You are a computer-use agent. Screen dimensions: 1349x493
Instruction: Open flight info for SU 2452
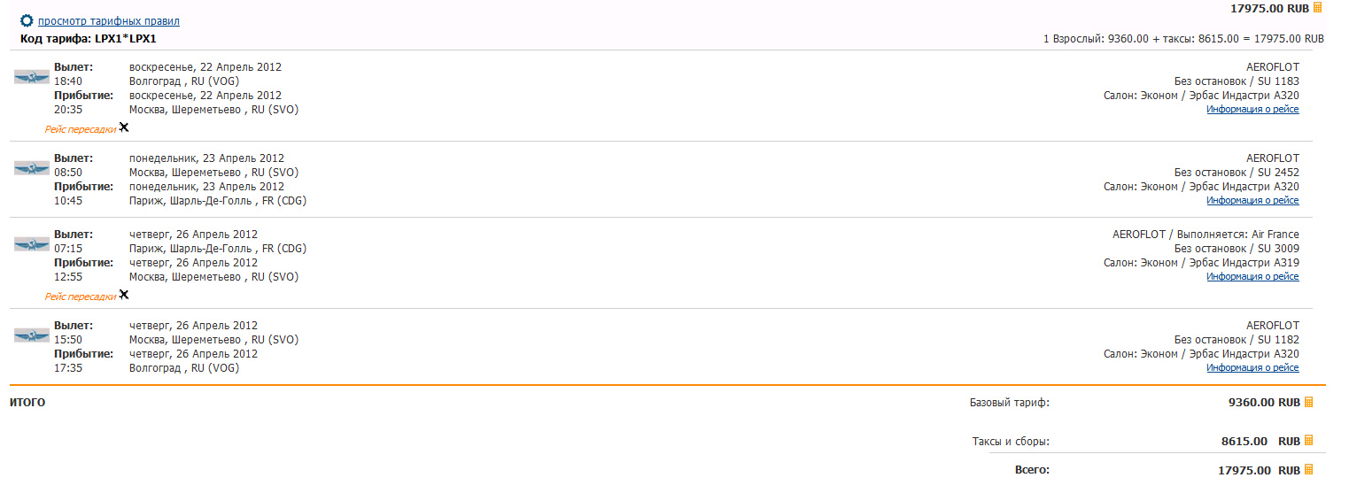pyautogui.click(x=1252, y=201)
